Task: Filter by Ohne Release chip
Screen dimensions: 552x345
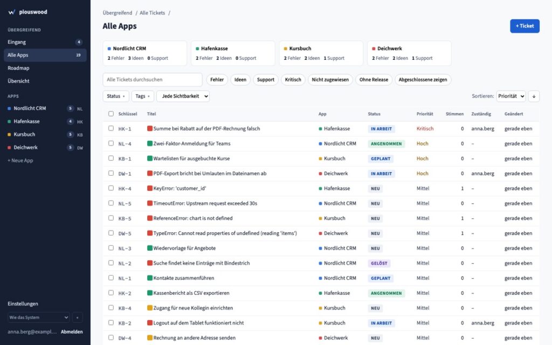Action: (374, 80)
